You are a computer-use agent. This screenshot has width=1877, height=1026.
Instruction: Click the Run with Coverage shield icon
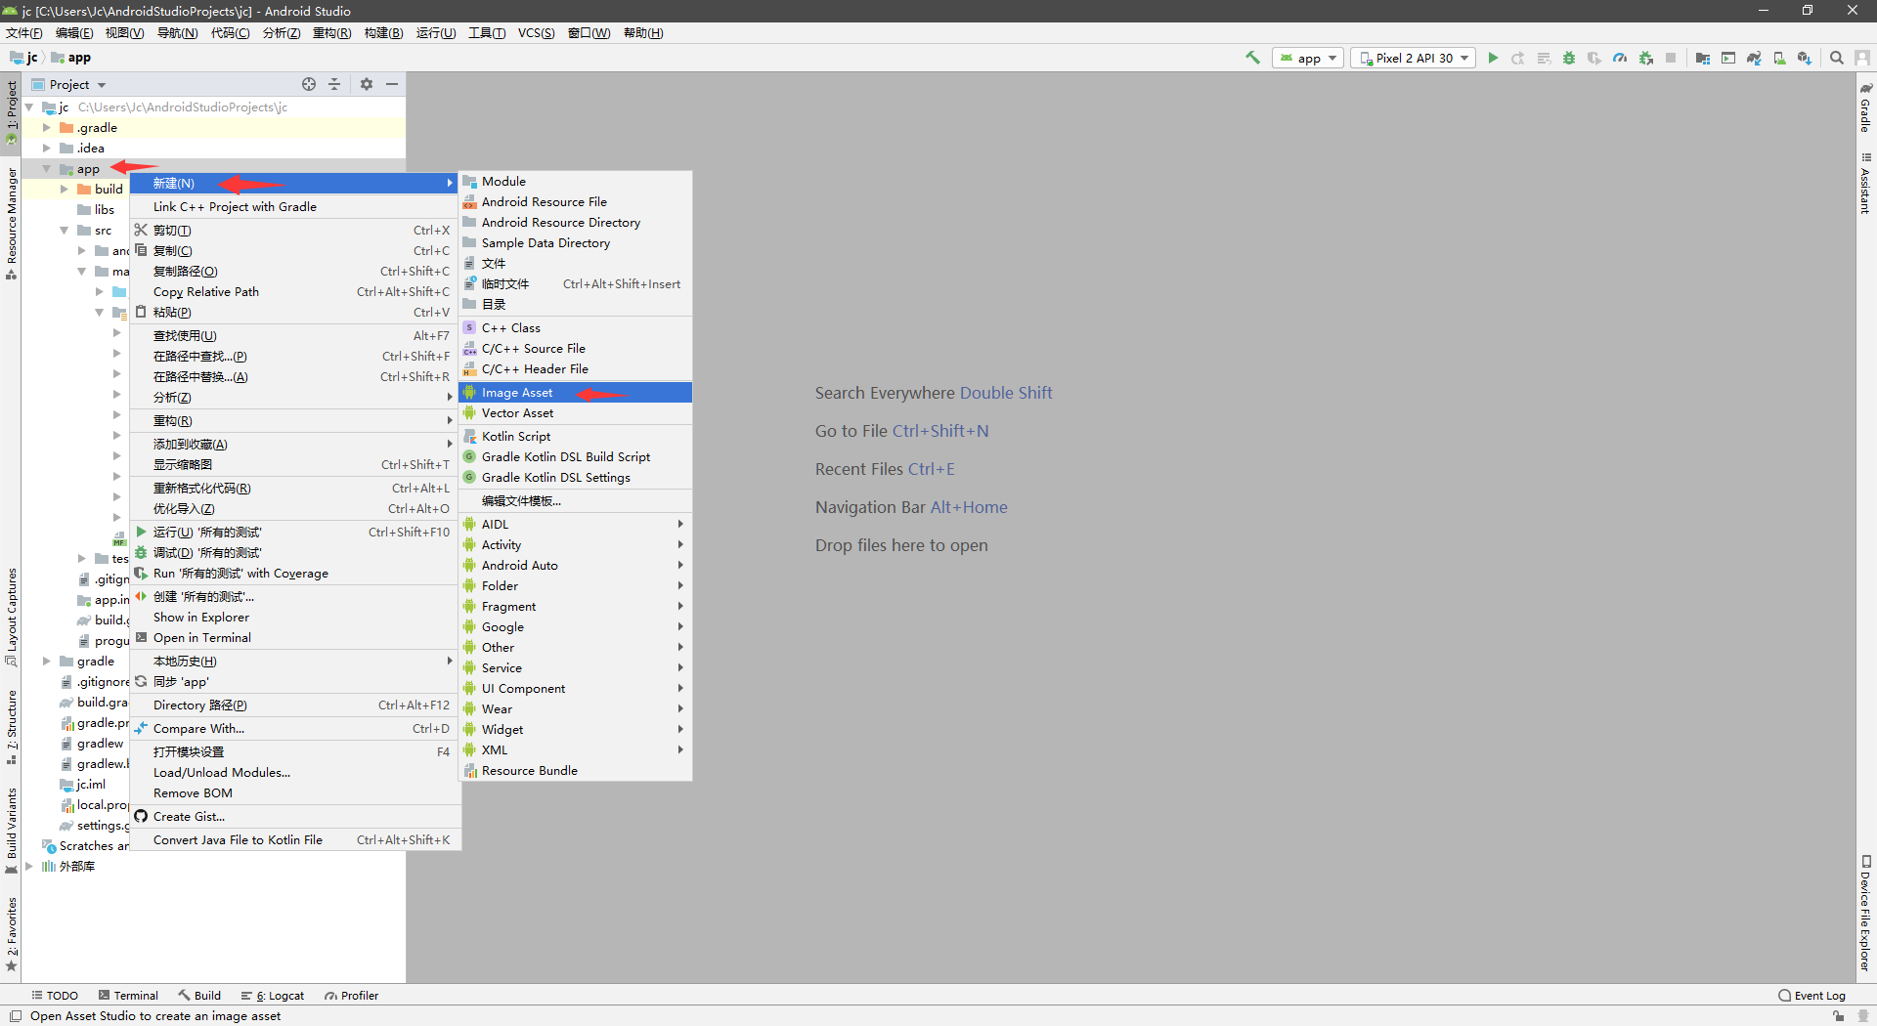tap(1594, 58)
